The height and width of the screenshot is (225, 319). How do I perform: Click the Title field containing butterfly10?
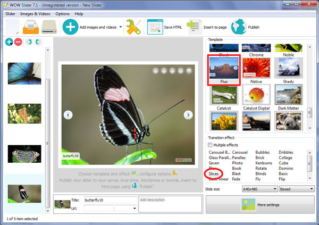[111, 200]
